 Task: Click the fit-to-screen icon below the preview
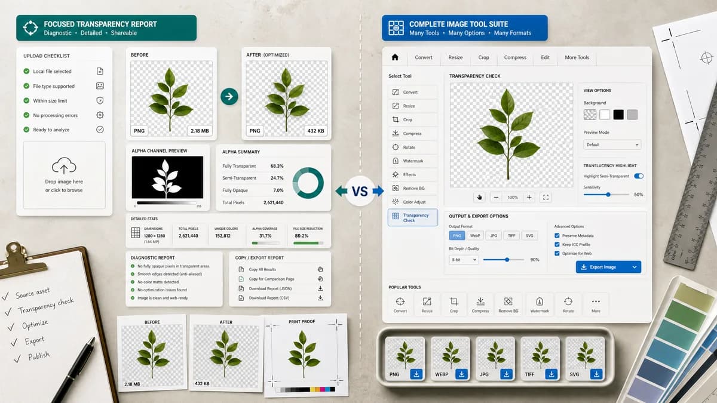545,197
